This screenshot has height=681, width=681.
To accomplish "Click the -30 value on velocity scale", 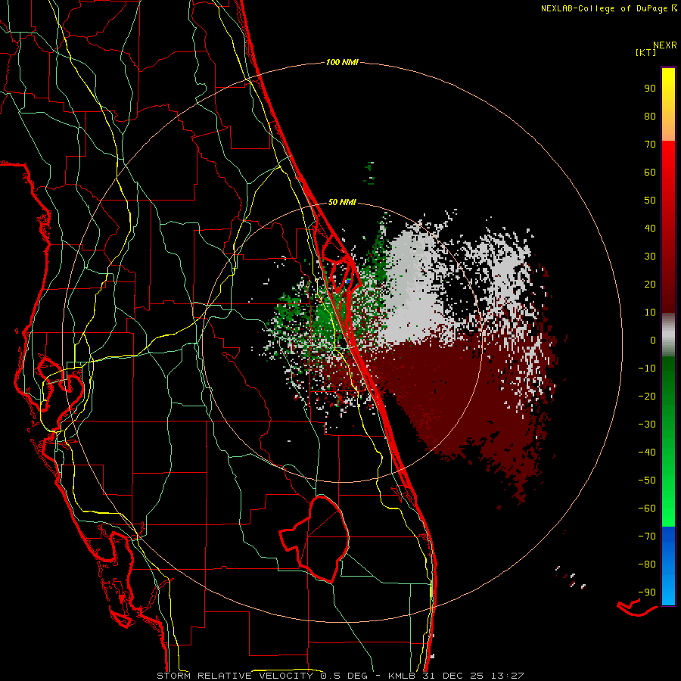I will [647, 424].
